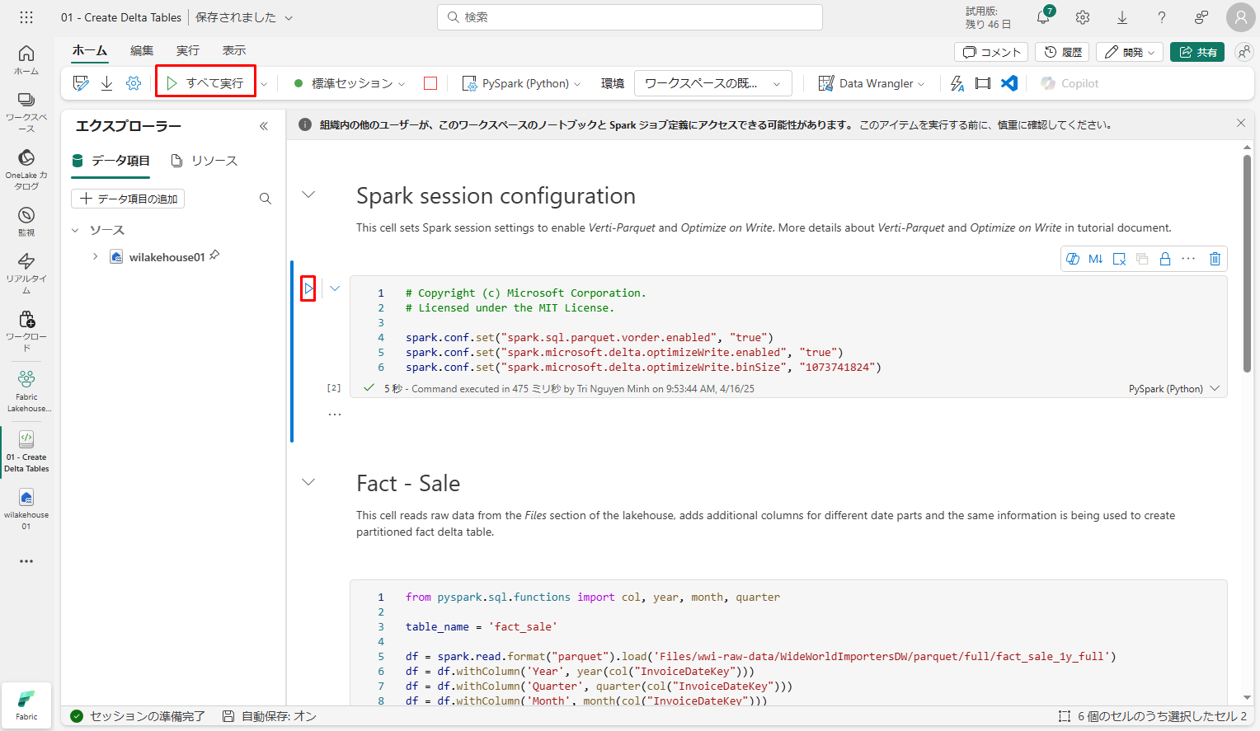Expand the wilakehouse01 tree node
This screenshot has width=1260, height=731.
coord(96,257)
